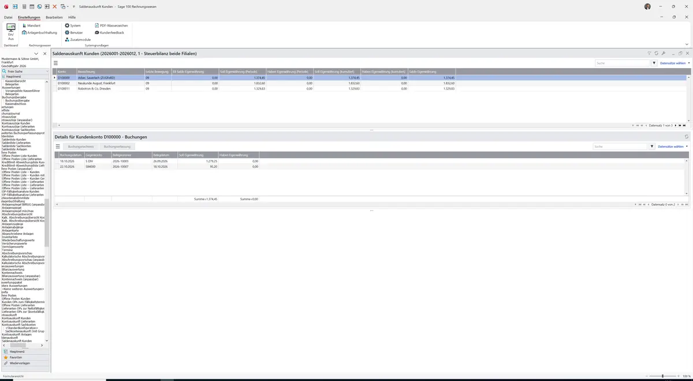Switch to the Bearbeiten ribbon tab
Image resolution: width=693 pixels, height=381 pixels.
[54, 17]
